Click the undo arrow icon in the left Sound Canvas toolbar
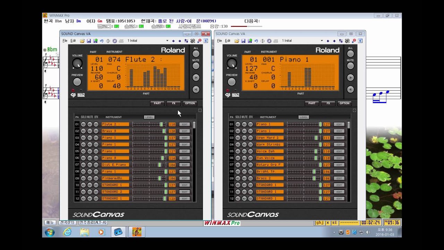Image resolution: width=444 pixels, height=250 pixels. click(x=102, y=41)
